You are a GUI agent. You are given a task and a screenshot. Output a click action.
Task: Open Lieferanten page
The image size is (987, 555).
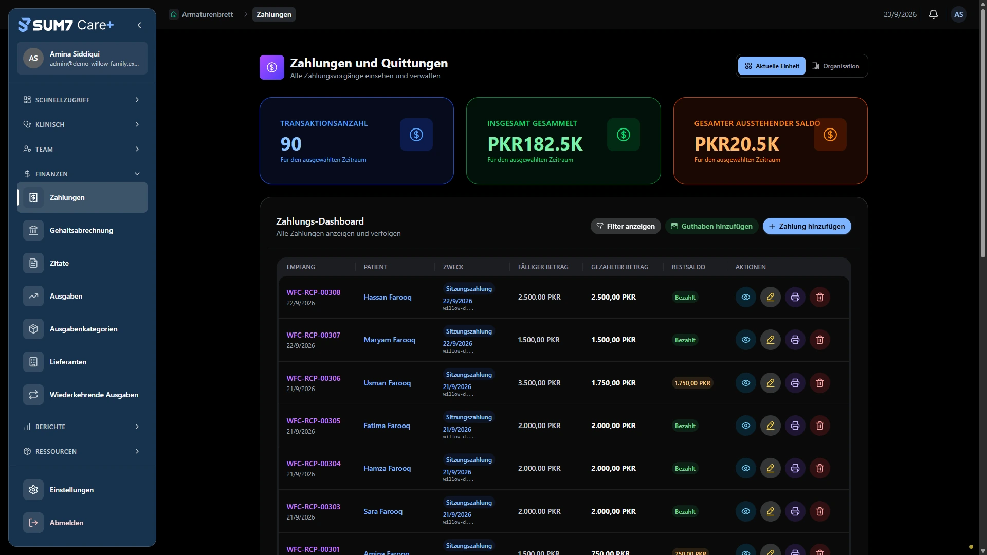point(82,362)
